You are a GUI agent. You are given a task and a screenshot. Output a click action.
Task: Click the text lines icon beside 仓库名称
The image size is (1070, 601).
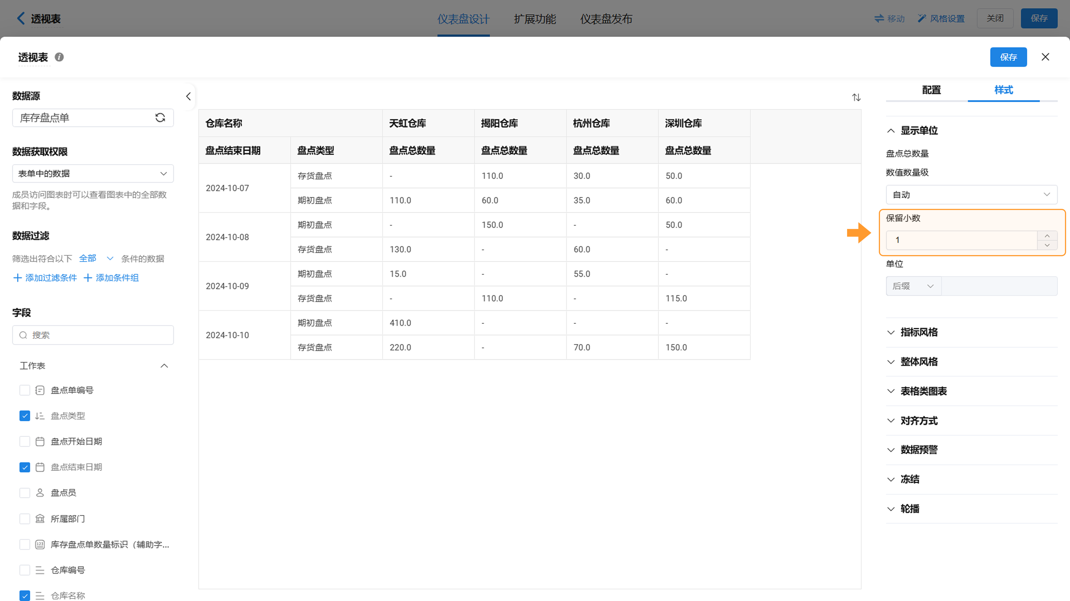tap(40, 596)
